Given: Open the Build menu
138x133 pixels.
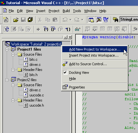Looking at the screenshot, I should click(66, 11).
